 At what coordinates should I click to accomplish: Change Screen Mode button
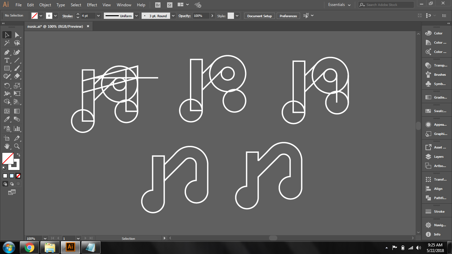(x=12, y=192)
